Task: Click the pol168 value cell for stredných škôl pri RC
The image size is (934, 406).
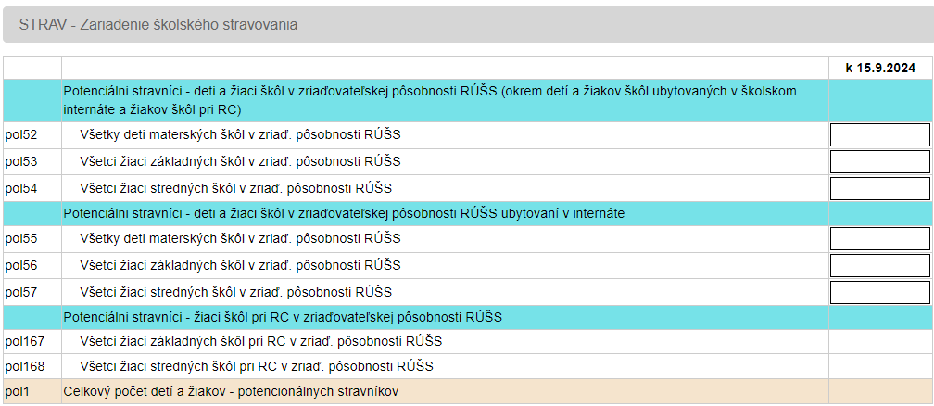Action: coord(880,366)
